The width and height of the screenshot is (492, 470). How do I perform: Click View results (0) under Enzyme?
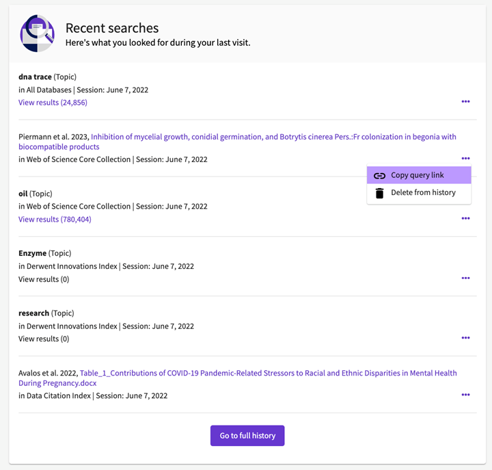point(44,279)
